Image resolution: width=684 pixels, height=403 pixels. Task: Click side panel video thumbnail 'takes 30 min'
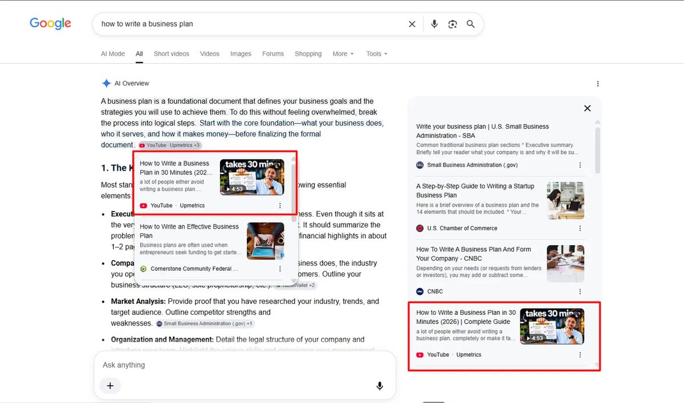click(x=552, y=326)
